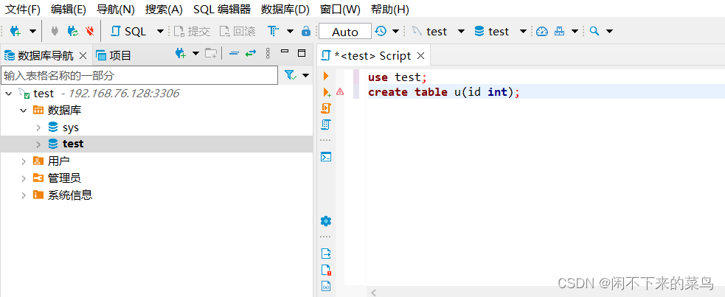The width and height of the screenshot is (725, 297).
Task: Click the magnifier search icon in toolbar
Action: [594, 31]
